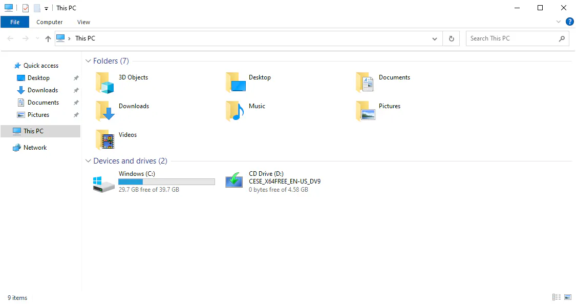576x304 pixels.
Task: Click the Windows (C:) disk usage bar
Action: [x=166, y=181]
